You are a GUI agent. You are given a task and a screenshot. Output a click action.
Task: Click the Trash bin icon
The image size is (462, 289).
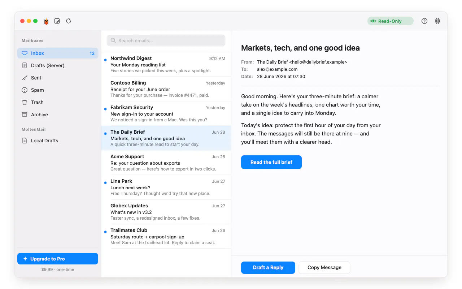coord(25,102)
